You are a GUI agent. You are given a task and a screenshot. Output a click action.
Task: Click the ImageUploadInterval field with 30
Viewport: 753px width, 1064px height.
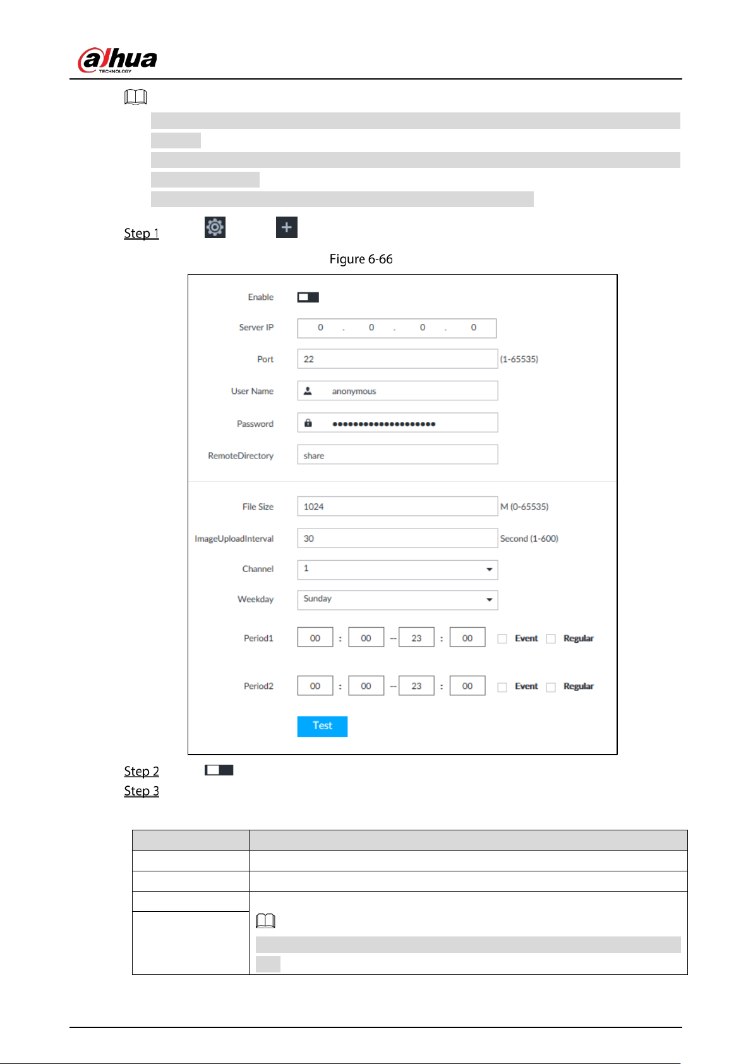click(x=397, y=538)
